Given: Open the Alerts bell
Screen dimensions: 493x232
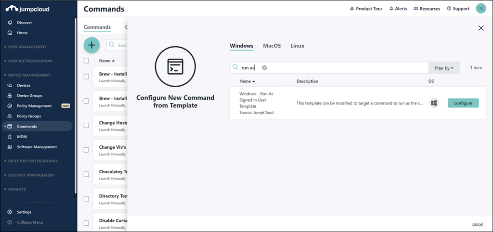Looking at the screenshot, I should (x=398, y=9).
